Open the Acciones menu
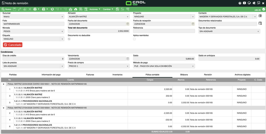The width and height of the screenshot is (266, 134). pos(94,9)
